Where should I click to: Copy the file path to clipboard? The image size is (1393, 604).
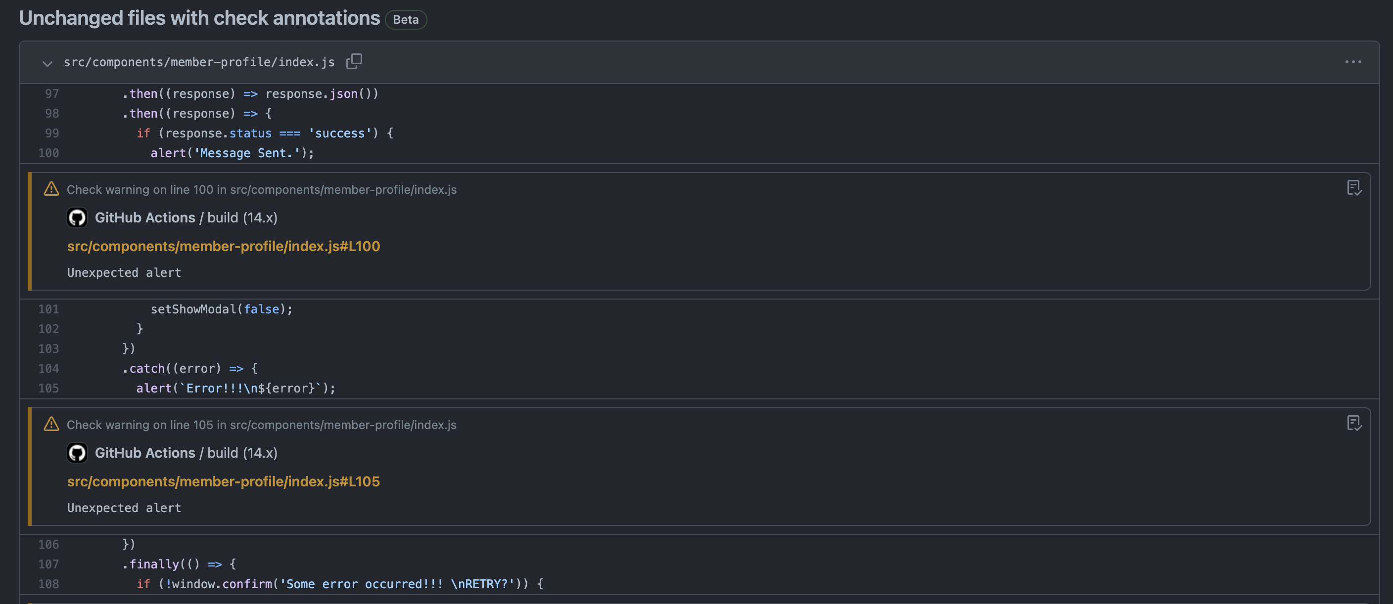click(x=354, y=61)
